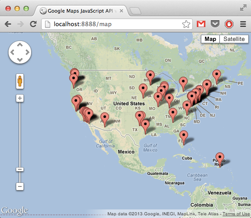Viewport: 251px width, 218px height.
Task: Zoom out with the minus button
Action: 20,186
